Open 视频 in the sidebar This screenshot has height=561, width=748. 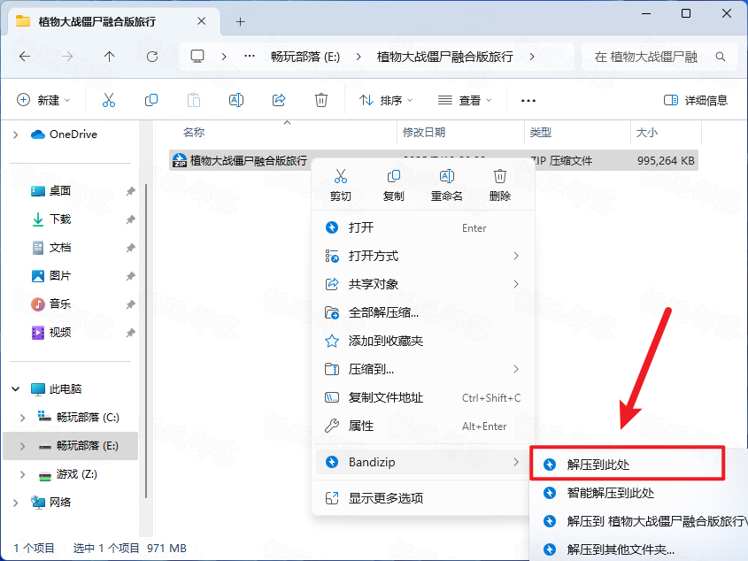[59, 332]
